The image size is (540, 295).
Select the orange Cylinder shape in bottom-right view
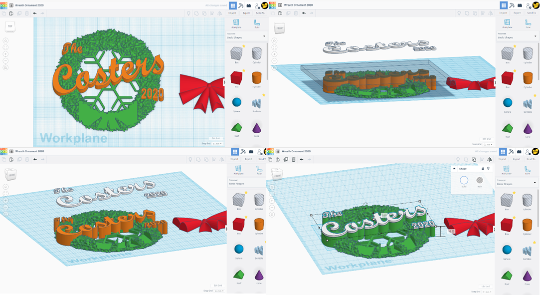527,225
